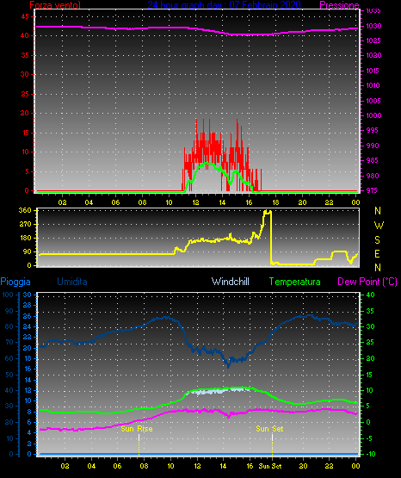Image resolution: width=401 pixels, height=478 pixels.
Task: Click the Sun Set marker label
Action: point(269,429)
